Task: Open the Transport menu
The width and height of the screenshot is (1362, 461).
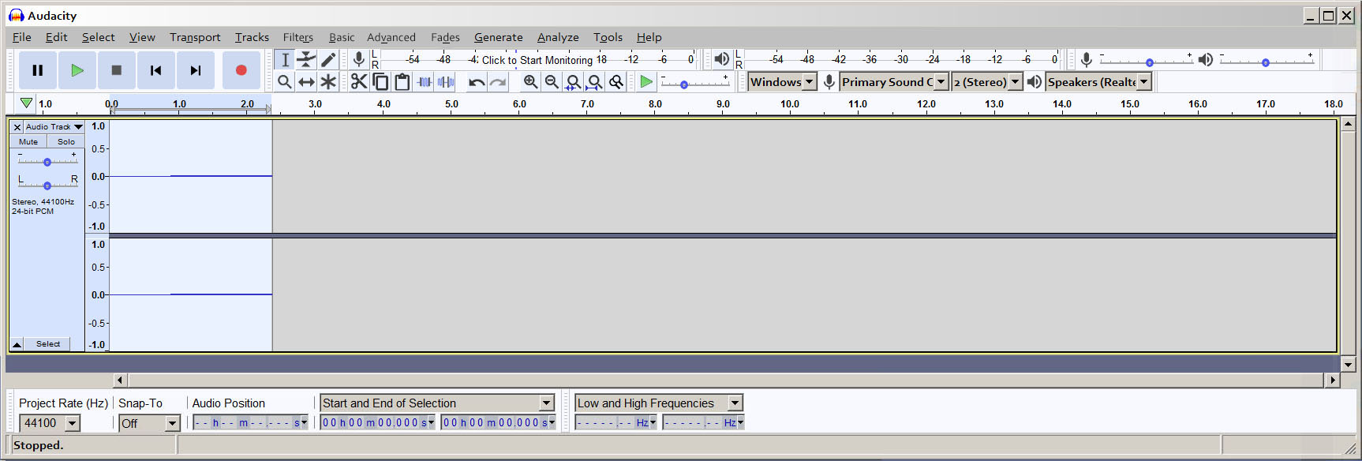Action: pyautogui.click(x=195, y=37)
